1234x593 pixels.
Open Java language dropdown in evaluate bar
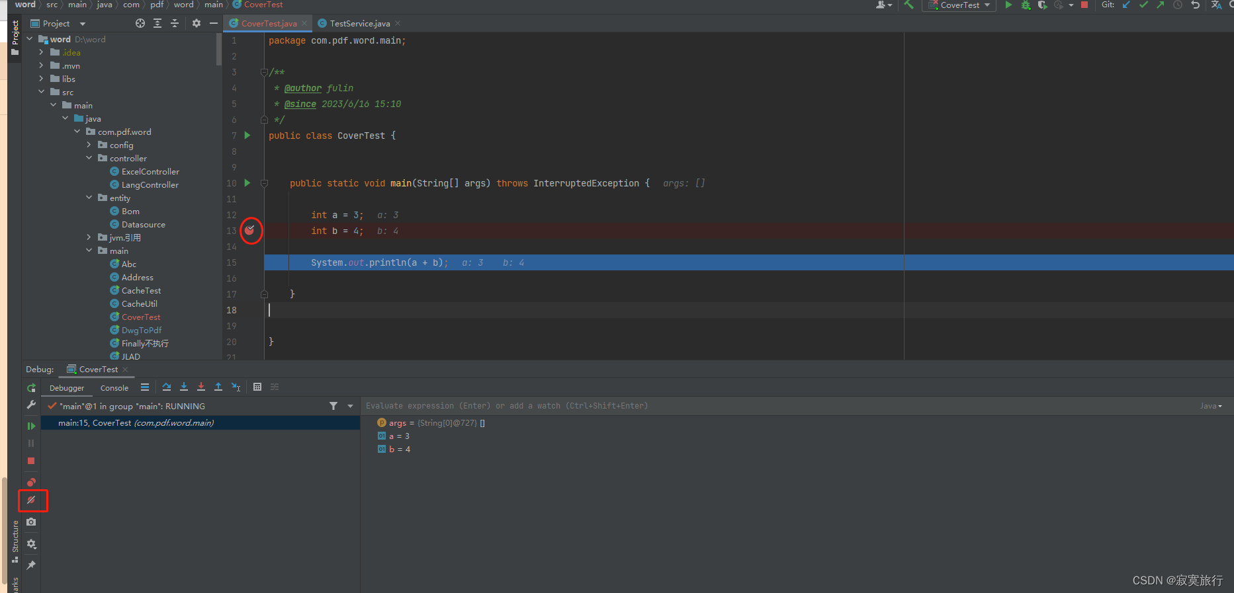click(x=1211, y=406)
